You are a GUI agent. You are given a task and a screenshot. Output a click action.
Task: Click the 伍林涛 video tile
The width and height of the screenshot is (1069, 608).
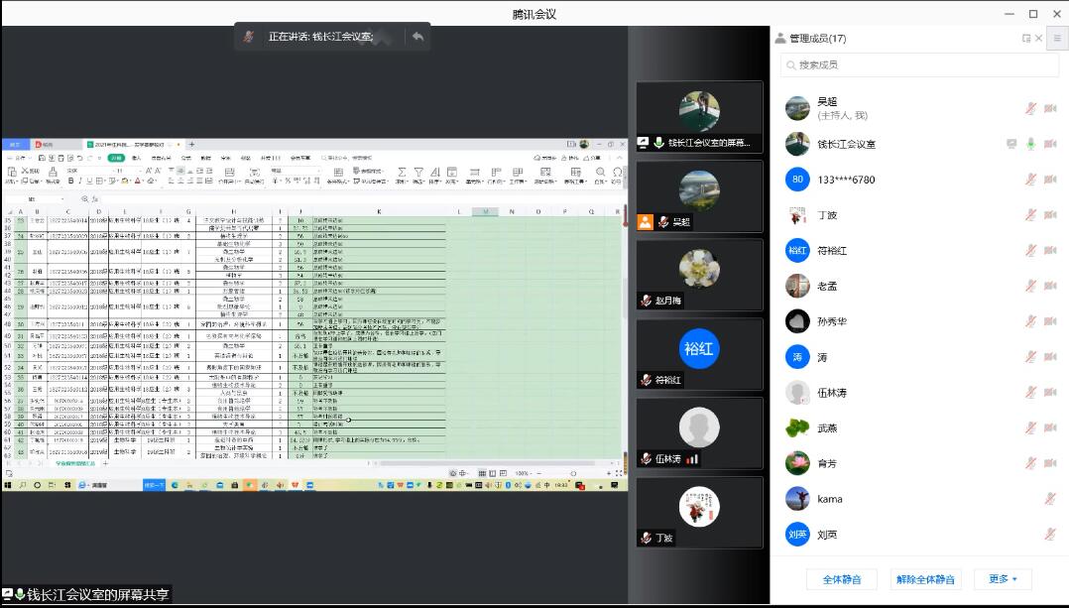(698, 433)
